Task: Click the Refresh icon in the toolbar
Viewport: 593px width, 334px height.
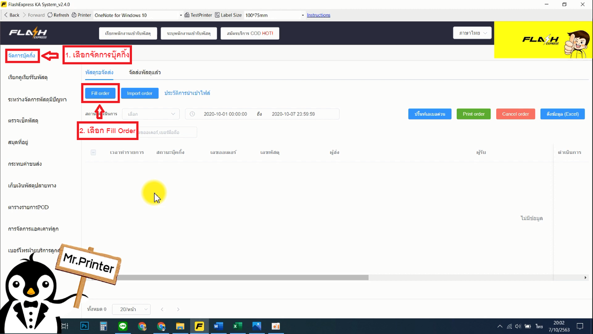Action: point(50,15)
